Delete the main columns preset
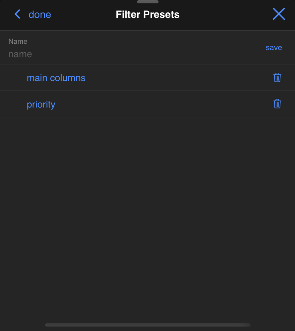Viewport: 295px width, 331px height. (x=277, y=78)
